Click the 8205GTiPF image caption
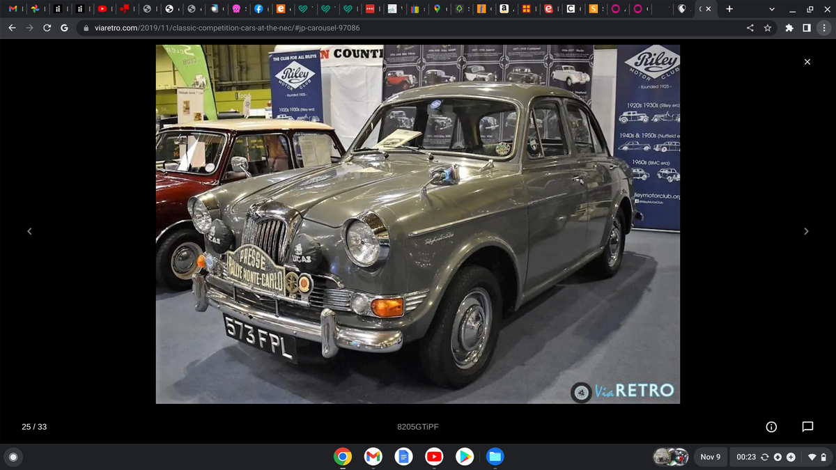The height and width of the screenshot is (470, 836). (418, 427)
